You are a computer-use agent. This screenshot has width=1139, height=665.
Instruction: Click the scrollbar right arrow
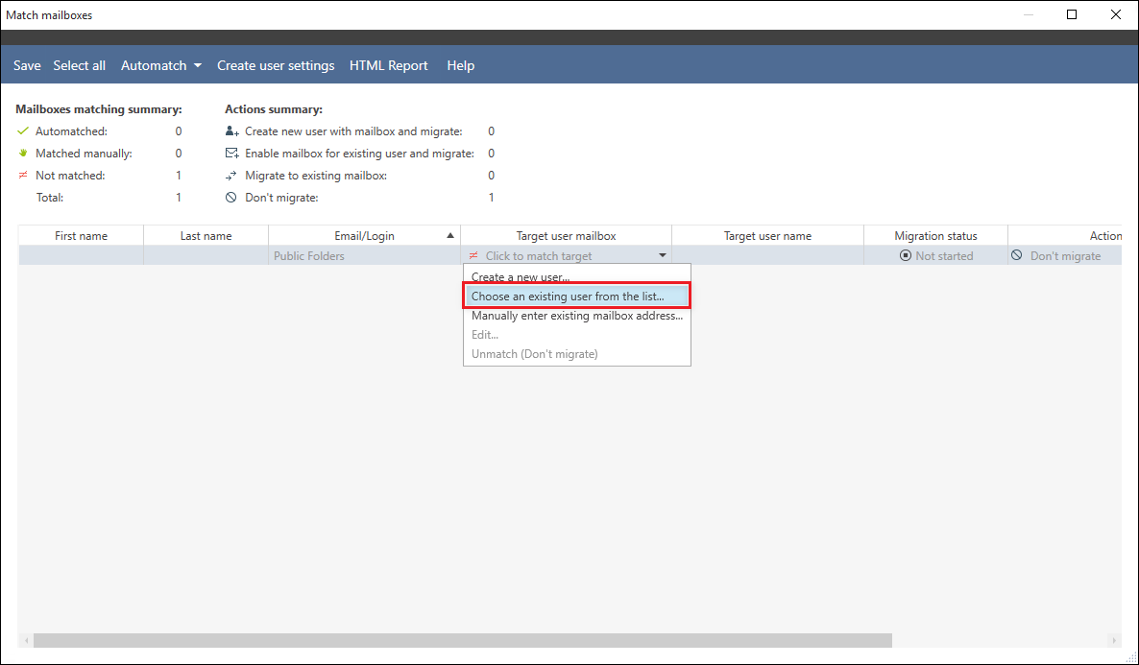pyautogui.click(x=1114, y=640)
